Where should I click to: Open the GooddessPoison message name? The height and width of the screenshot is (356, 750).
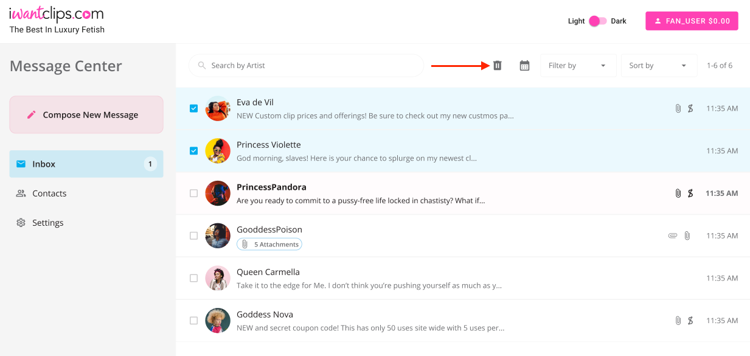point(269,229)
